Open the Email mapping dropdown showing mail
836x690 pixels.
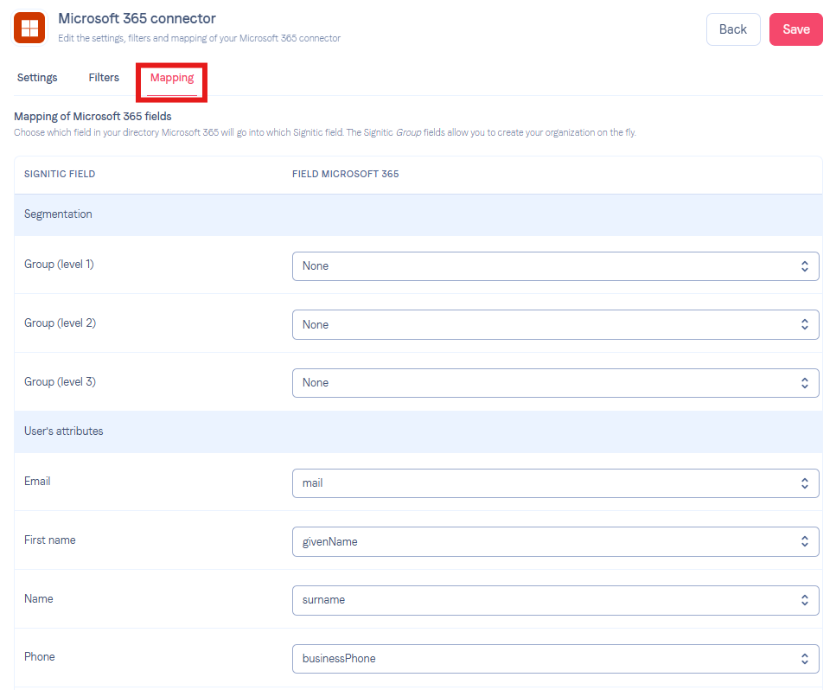click(556, 483)
